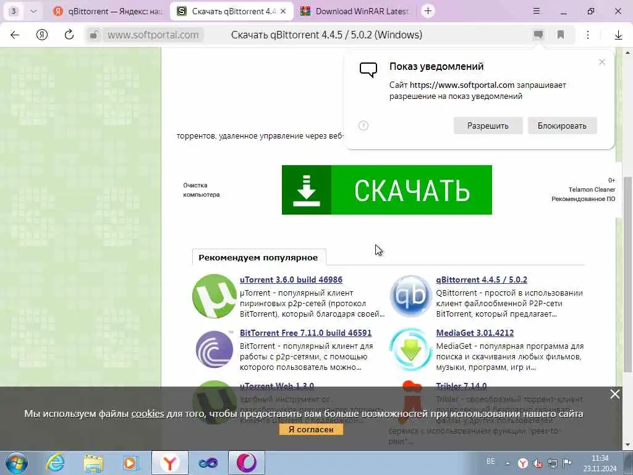Image resolution: width=633 pixels, height=475 pixels.
Task: Open media player icon in taskbar
Action: (x=131, y=463)
